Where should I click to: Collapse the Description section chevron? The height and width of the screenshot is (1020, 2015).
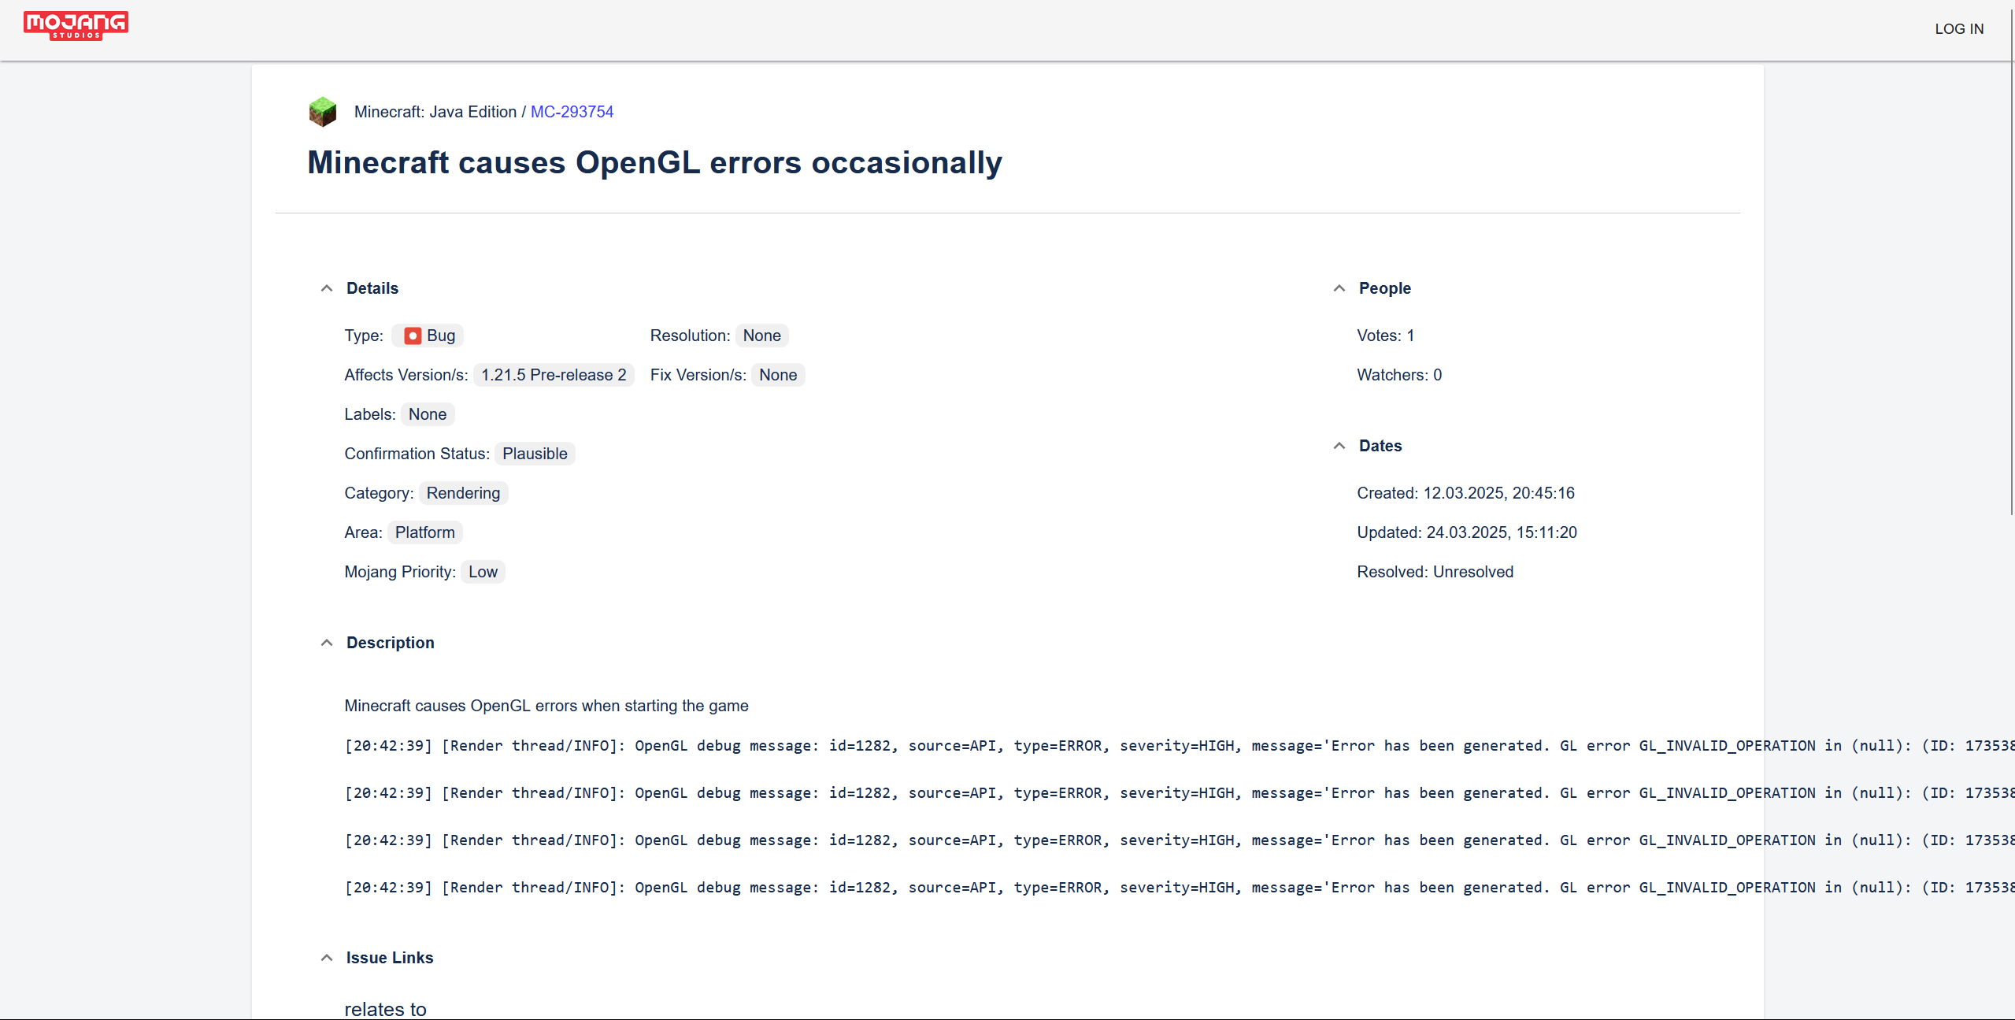[x=327, y=643]
